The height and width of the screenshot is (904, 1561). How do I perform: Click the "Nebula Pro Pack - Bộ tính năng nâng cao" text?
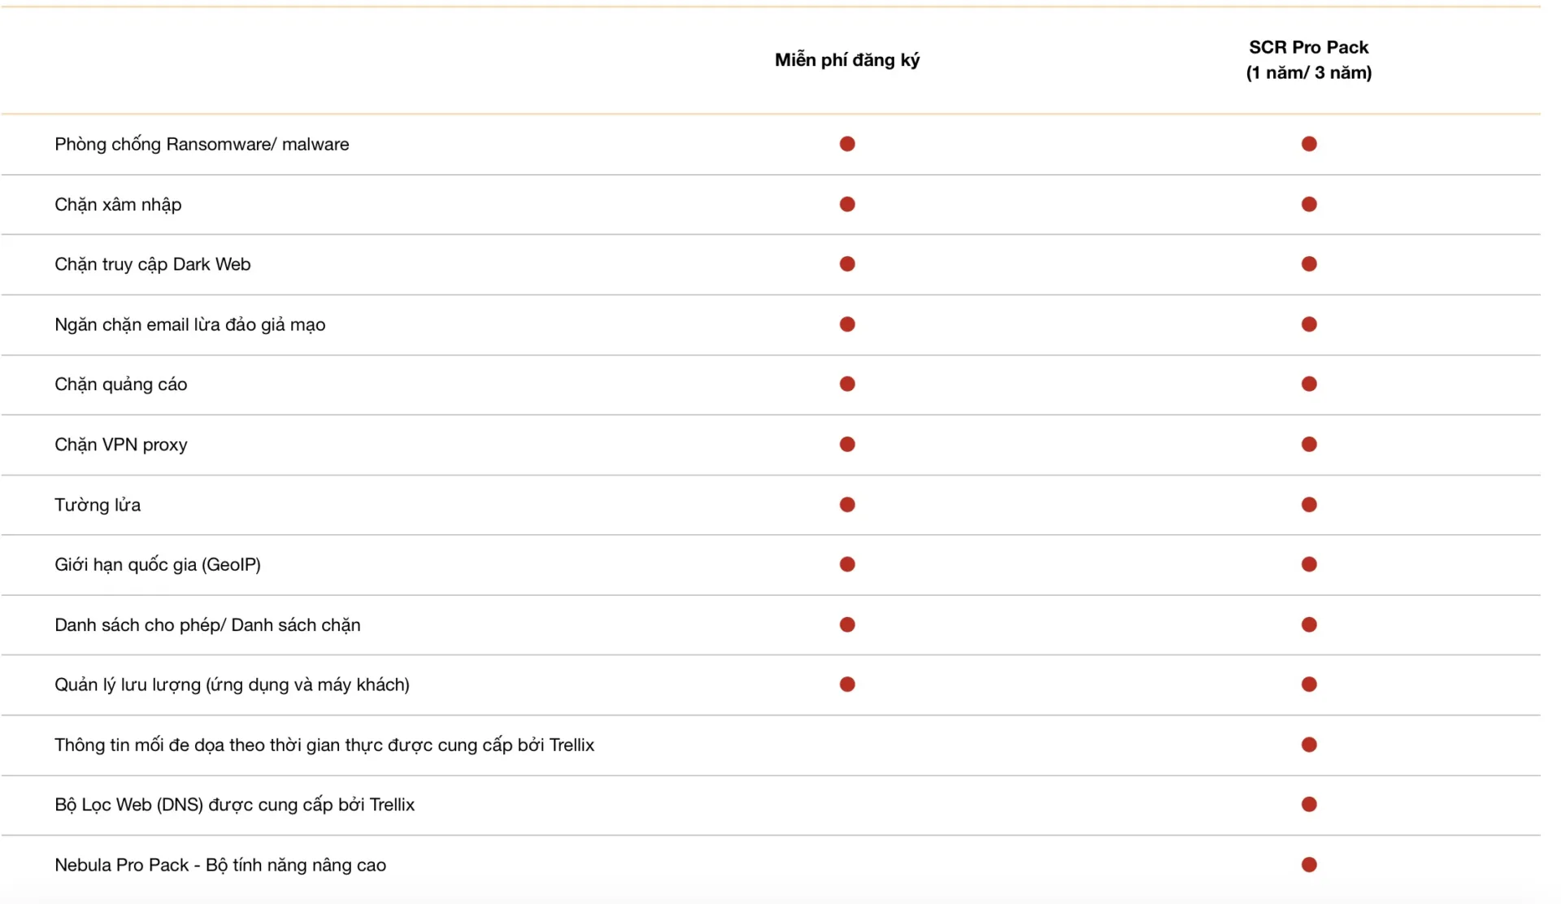(x=220, y=865)
